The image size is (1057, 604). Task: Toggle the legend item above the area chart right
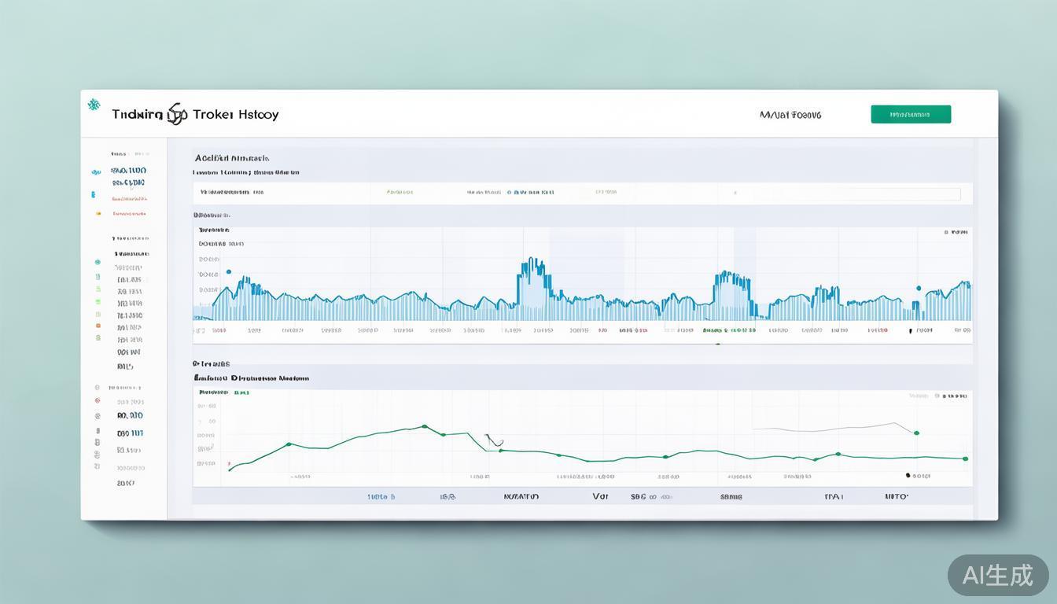(x=956, y=233)
